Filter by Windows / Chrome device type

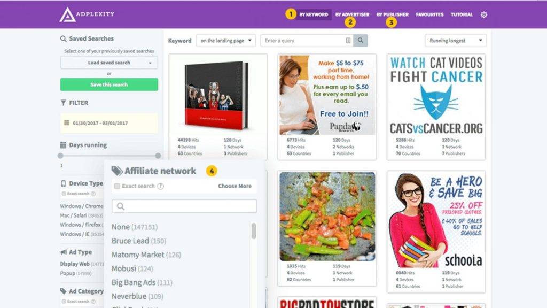coord(82,206)
